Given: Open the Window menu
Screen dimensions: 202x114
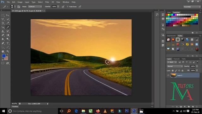Looking at the screenshot, I should pyautogui.click(x=66, y=2).
